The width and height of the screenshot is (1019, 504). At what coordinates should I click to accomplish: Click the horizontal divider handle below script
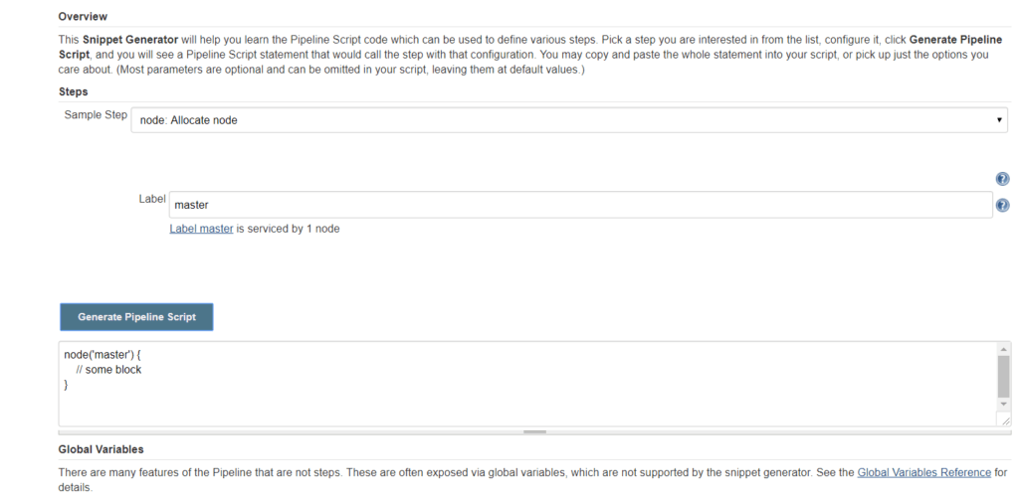[534, 431]
